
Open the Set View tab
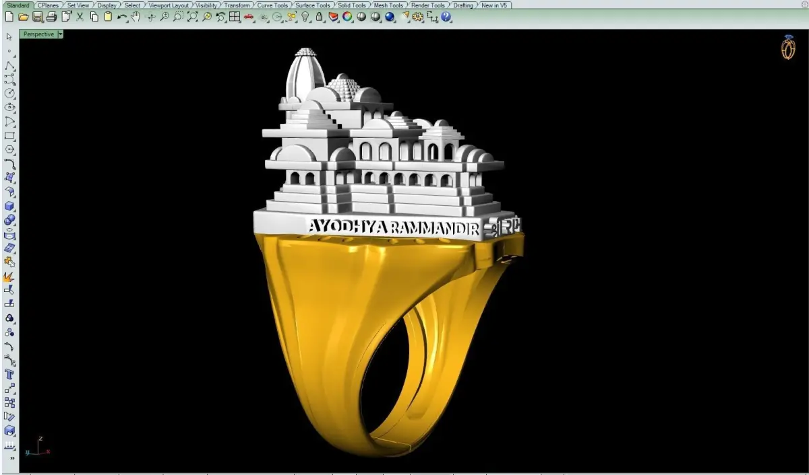(78, 5)
